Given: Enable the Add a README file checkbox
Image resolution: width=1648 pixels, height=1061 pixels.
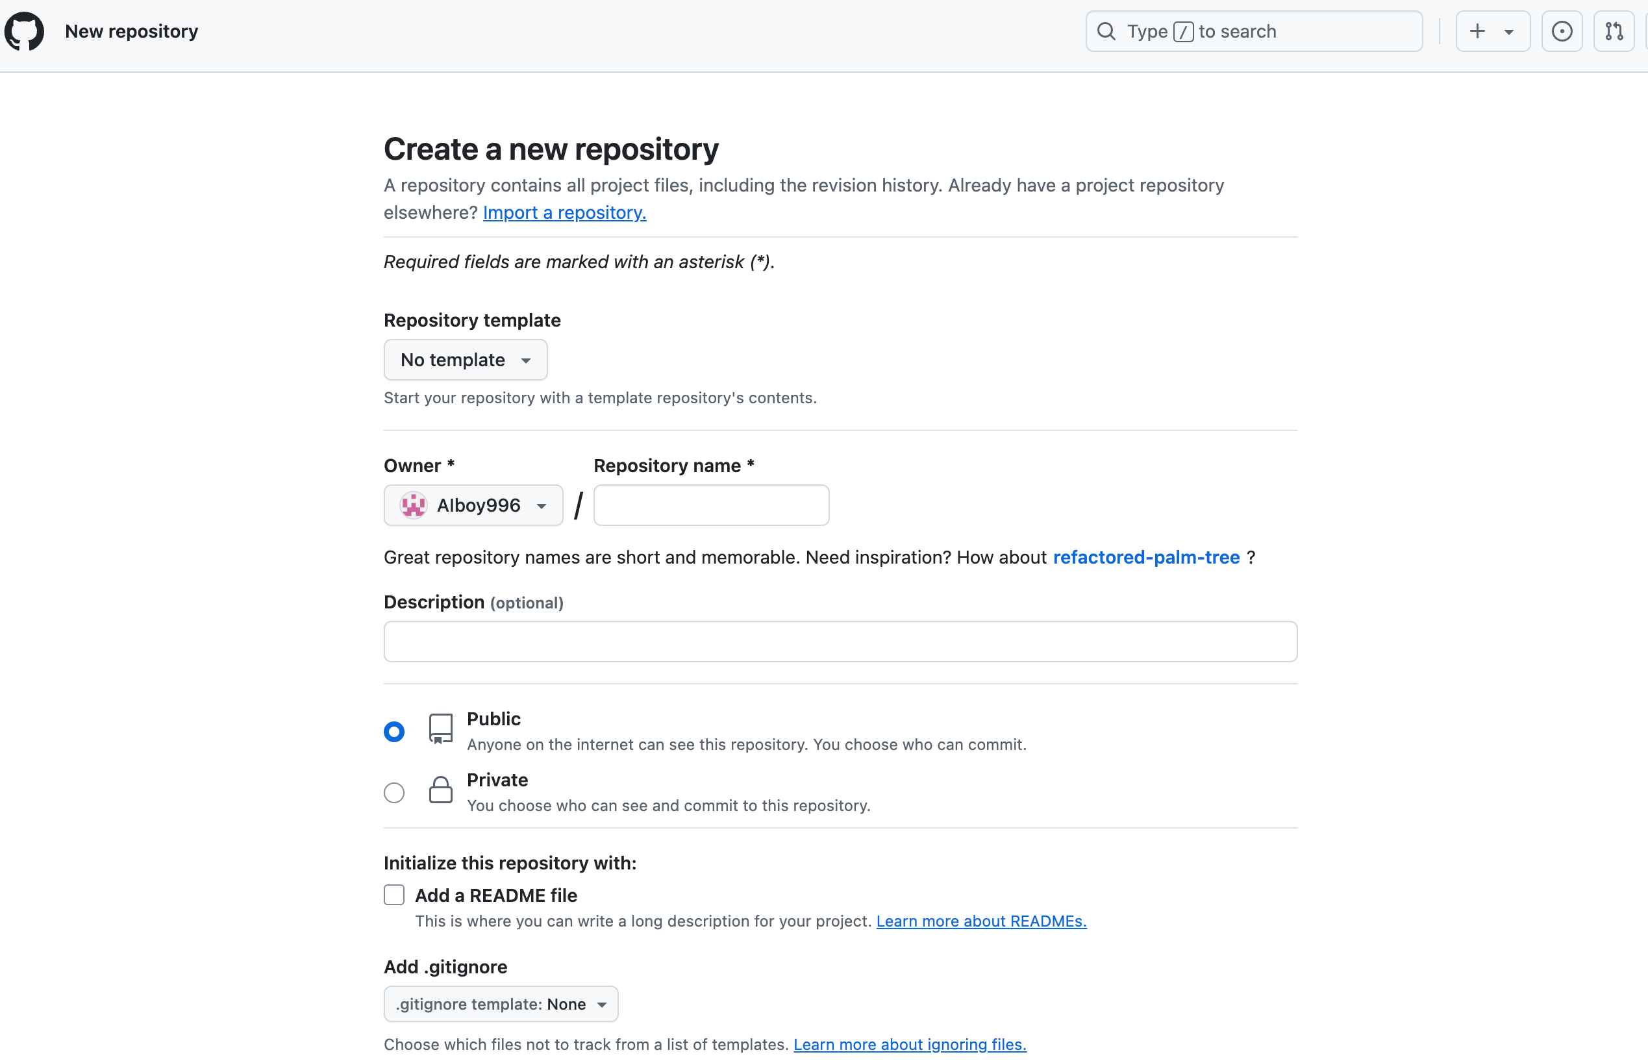Looking at the screenshot, I should pos(394,895).
